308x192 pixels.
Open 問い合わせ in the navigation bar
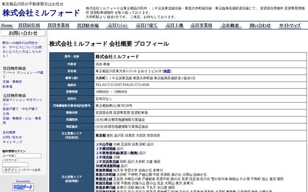coord(260,25)
